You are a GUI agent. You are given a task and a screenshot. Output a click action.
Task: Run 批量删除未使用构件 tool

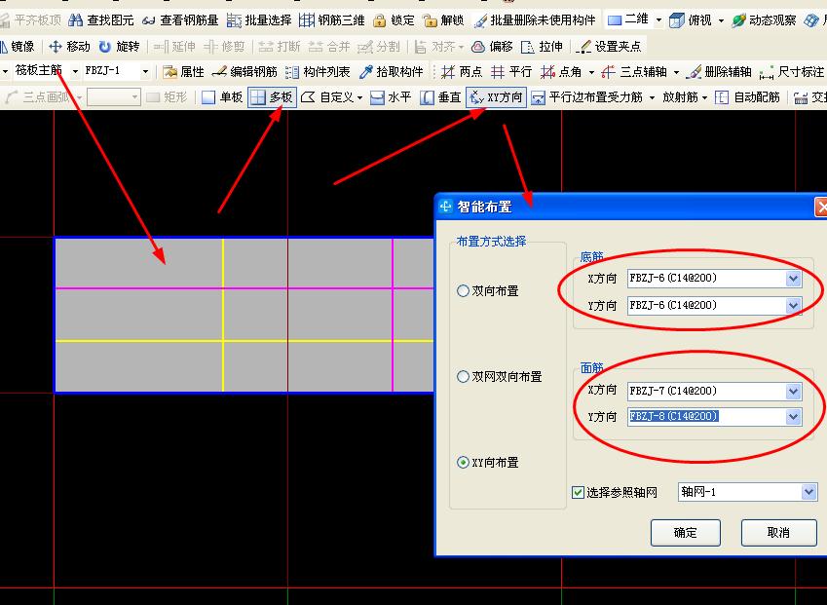coord(535,20)
